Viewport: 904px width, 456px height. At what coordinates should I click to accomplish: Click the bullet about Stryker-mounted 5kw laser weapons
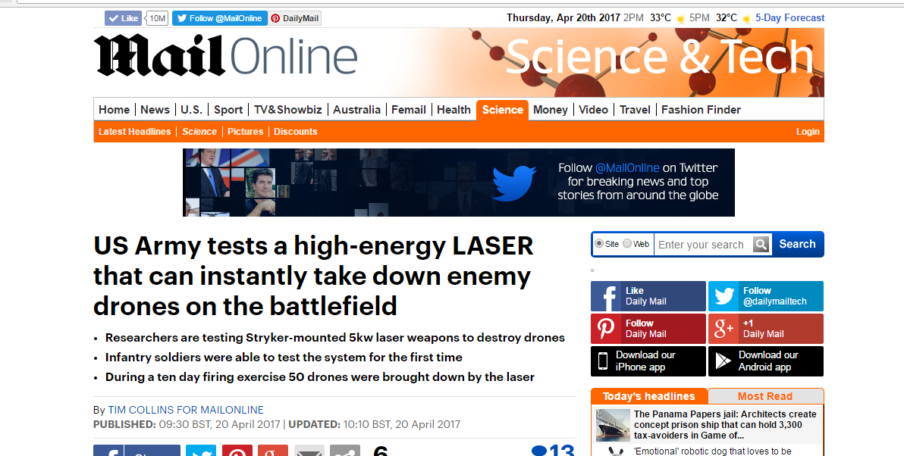335,338
